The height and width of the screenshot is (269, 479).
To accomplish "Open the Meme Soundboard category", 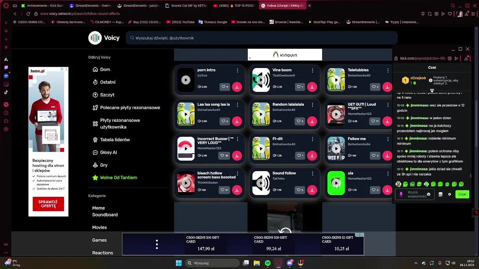I will pos(105,211).
